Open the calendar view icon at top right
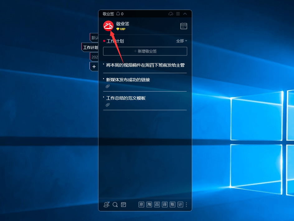Image resolution: width=294 pixels, height=221 pixels. point(183,26)
